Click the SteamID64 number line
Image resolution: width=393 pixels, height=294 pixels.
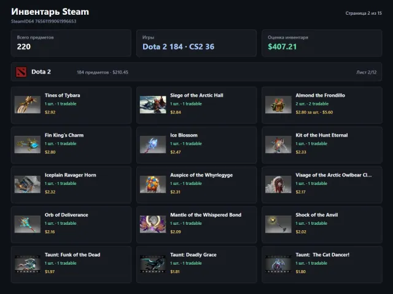click(44, 21)
